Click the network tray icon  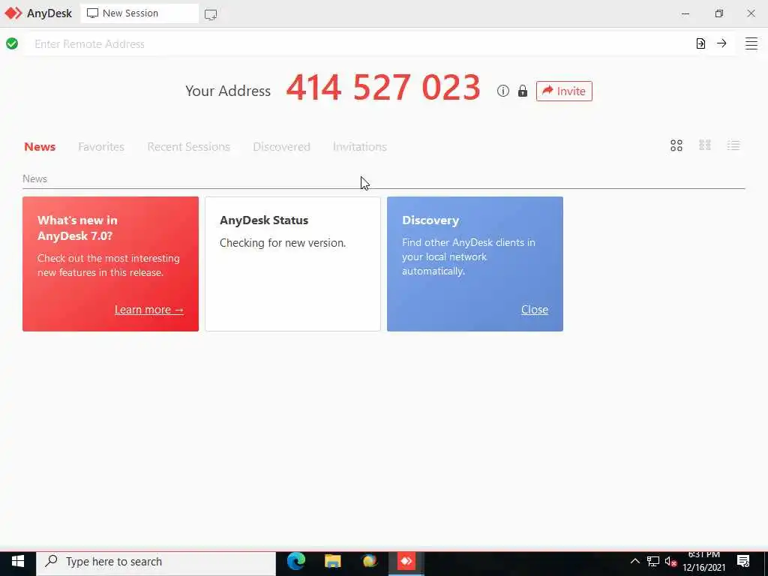pyautogui.click(x=653, y=561)
